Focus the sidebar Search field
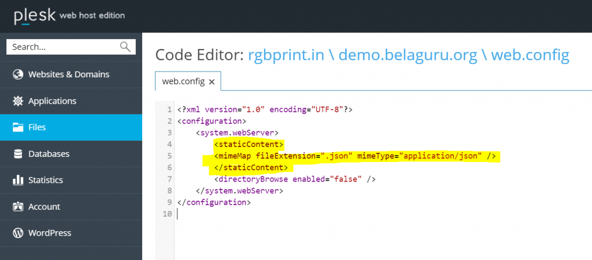Screen dimensions: 592x260 (x=71, y=47)
